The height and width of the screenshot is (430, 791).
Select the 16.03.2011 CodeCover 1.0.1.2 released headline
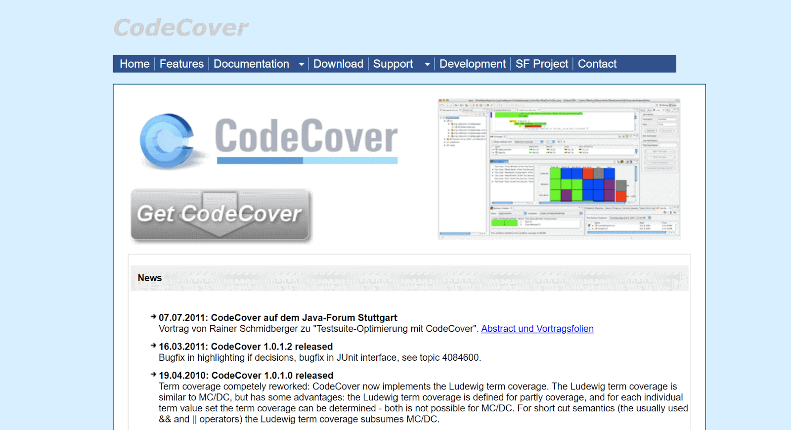pos(246,346)
